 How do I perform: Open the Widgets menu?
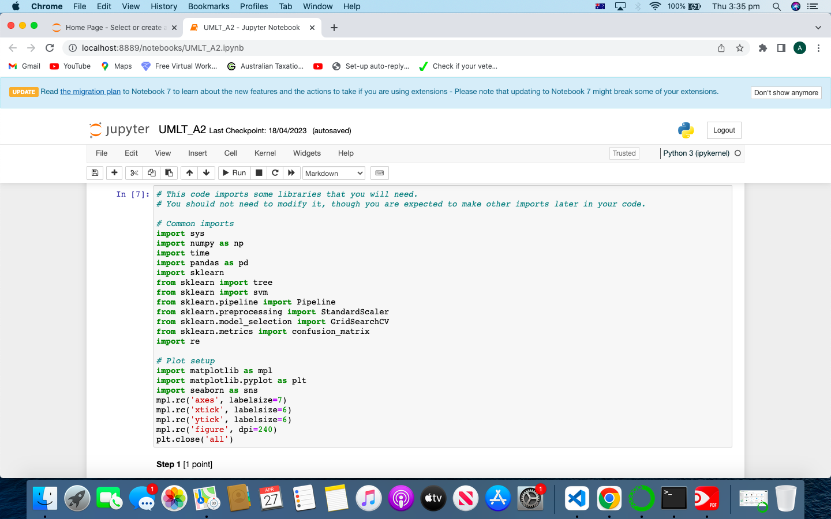tap(306, 153)
